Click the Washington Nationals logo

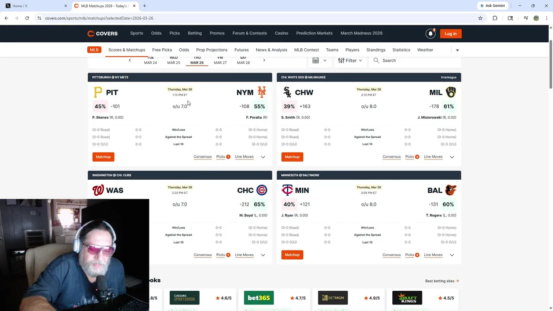click(98, 190)
